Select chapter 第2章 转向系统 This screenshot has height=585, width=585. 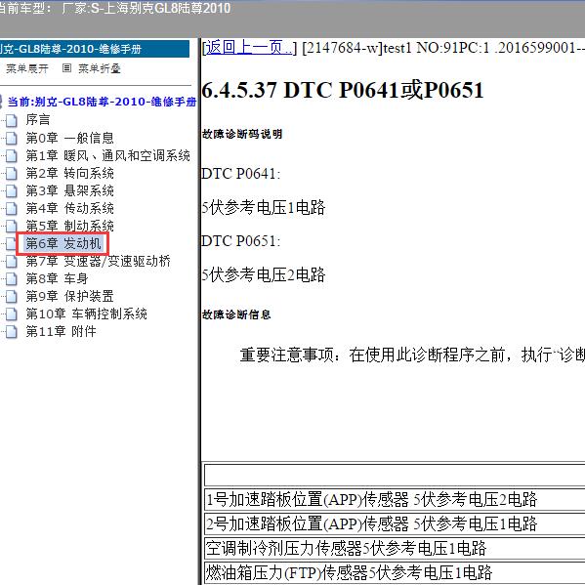(x=69, y=173)
